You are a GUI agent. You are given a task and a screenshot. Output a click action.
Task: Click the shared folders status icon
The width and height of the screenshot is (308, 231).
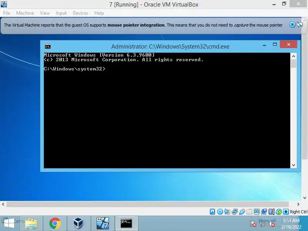pyautogui.click(x=249, y=211)
